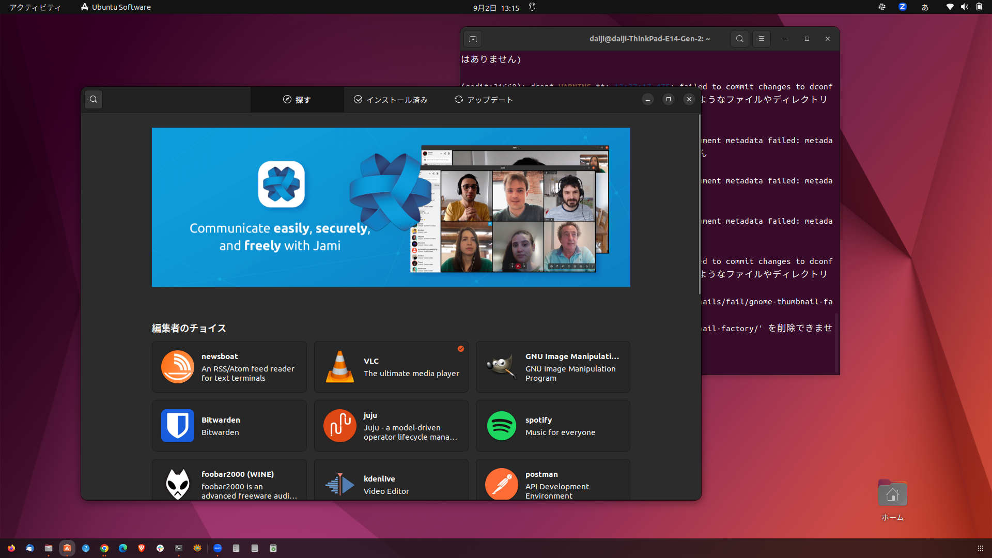Screen dimensions: 992x558
Task: Open Slack from the dock
Action: pos(160,548)
